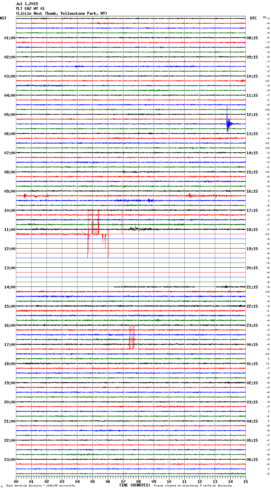
Task: Click the "06:15" UTC label
Action: coord(252,460)
